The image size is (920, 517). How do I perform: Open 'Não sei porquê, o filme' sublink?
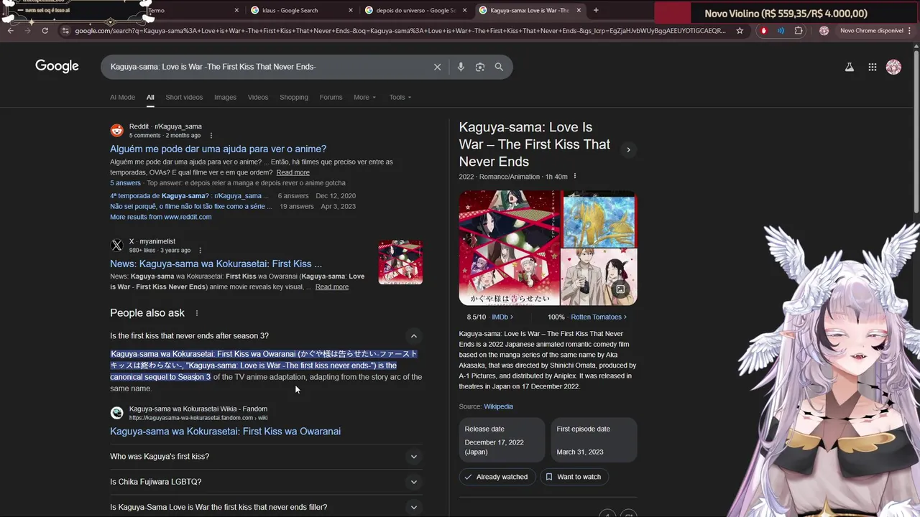(x=191, y=206)
